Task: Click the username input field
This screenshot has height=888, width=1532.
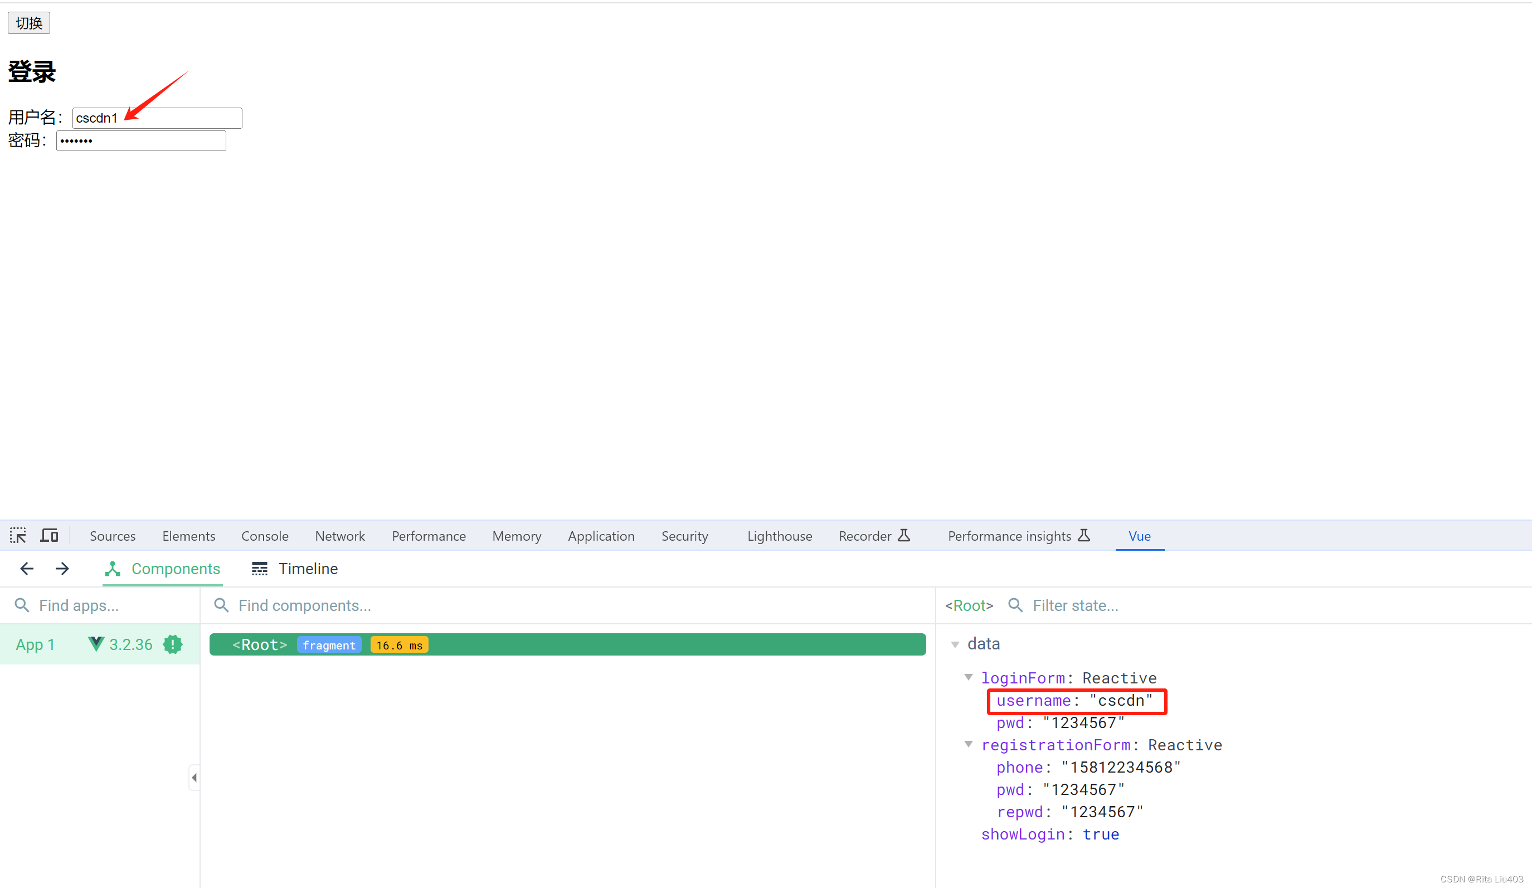Action: click(157, 118)
